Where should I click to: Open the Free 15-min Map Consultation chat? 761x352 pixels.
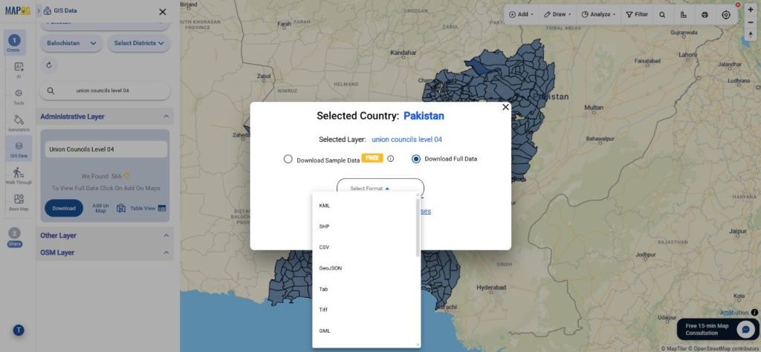click(718, 330)
